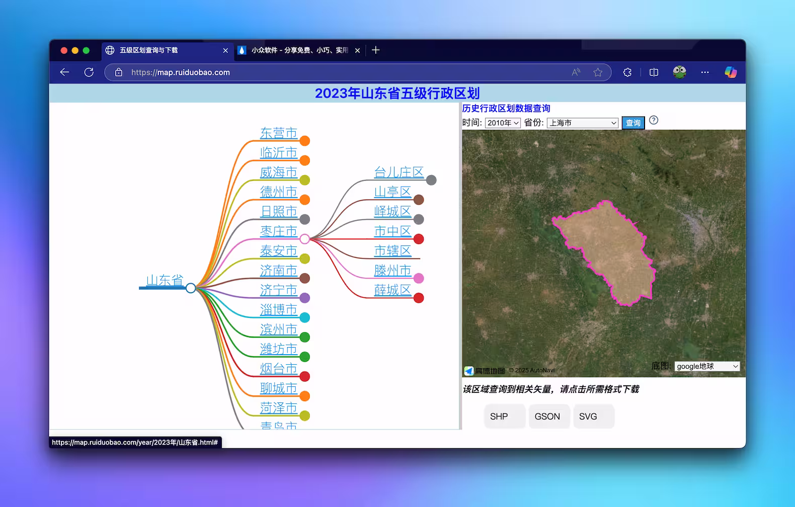Open the 台儿庄区 district link

[399, 172]
